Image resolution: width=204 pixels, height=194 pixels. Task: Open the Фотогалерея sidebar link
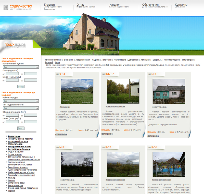point(15,144)
